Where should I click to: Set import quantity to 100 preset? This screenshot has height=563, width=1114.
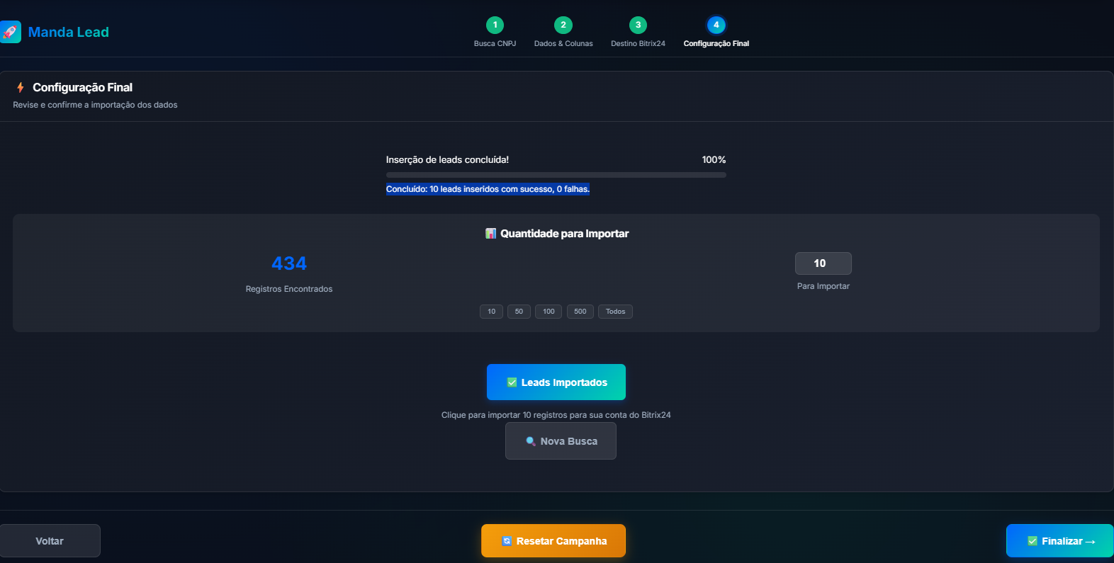(548, 312)
